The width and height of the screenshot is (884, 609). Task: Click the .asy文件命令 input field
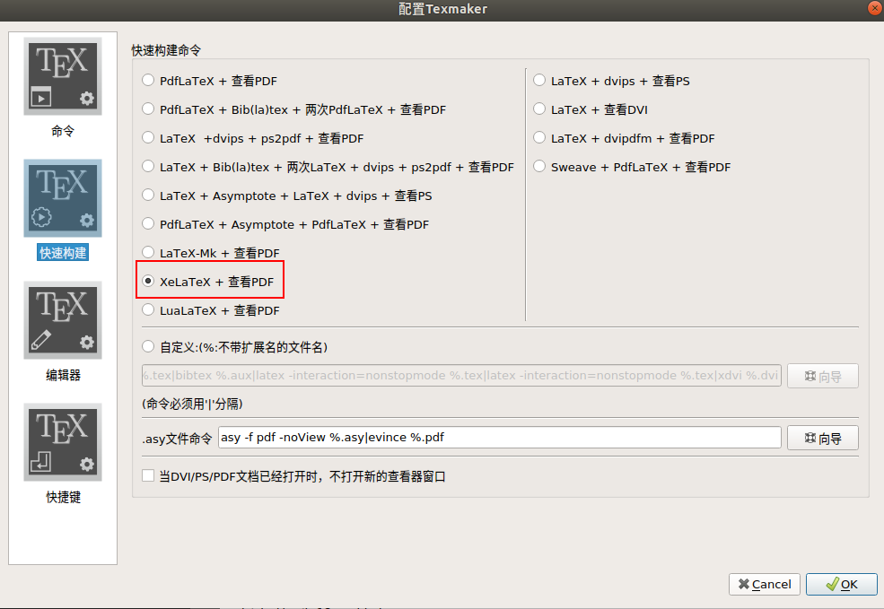500,437
